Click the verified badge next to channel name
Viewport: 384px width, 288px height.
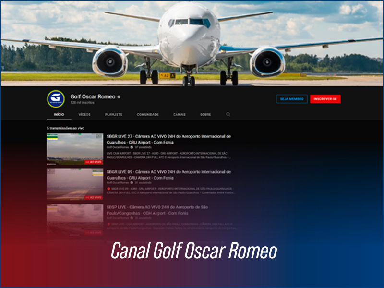(119, 97)
